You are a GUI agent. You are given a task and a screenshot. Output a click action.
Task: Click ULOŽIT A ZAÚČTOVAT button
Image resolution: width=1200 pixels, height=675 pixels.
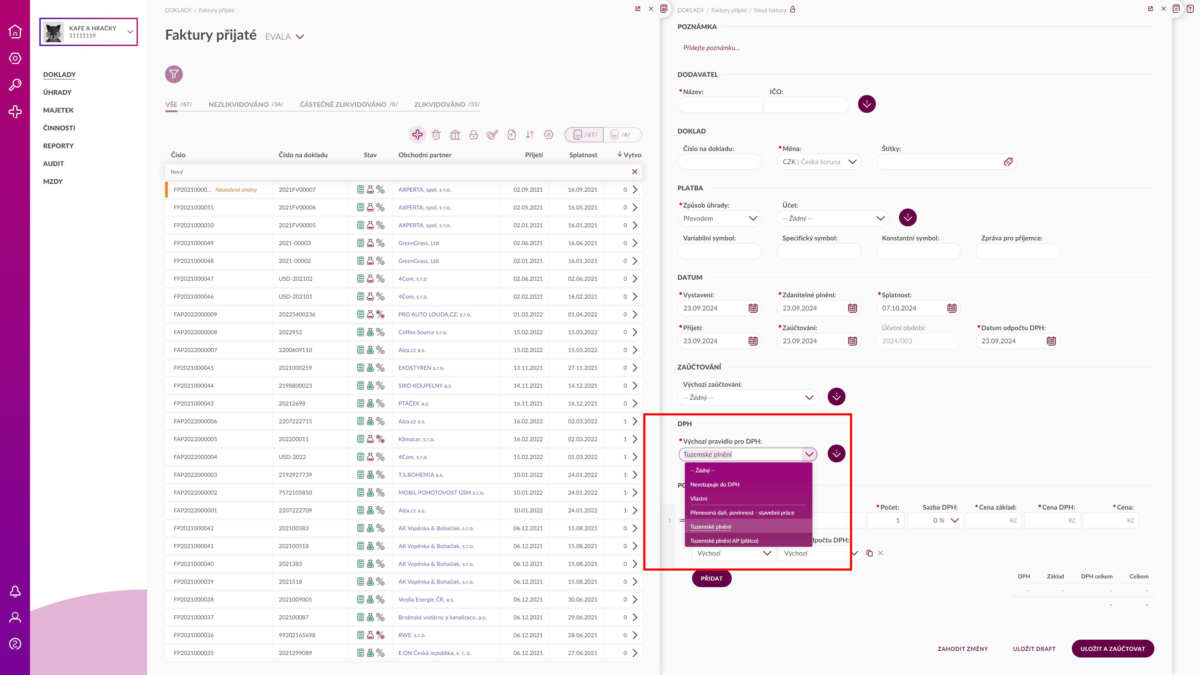click(1112, 648)
